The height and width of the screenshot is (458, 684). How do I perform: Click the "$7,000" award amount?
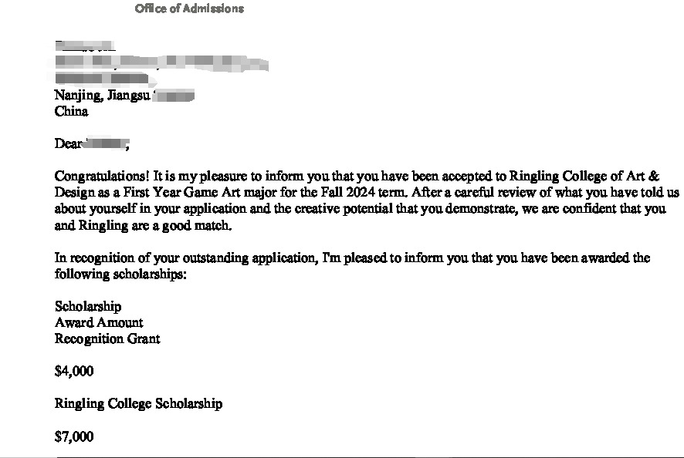[74, 437]
